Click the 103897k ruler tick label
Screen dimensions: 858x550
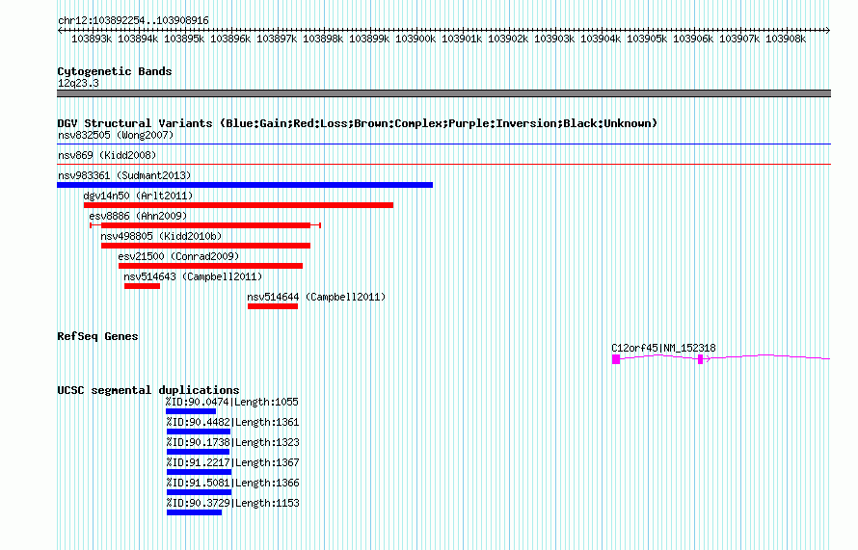click(x=277, y=39)
